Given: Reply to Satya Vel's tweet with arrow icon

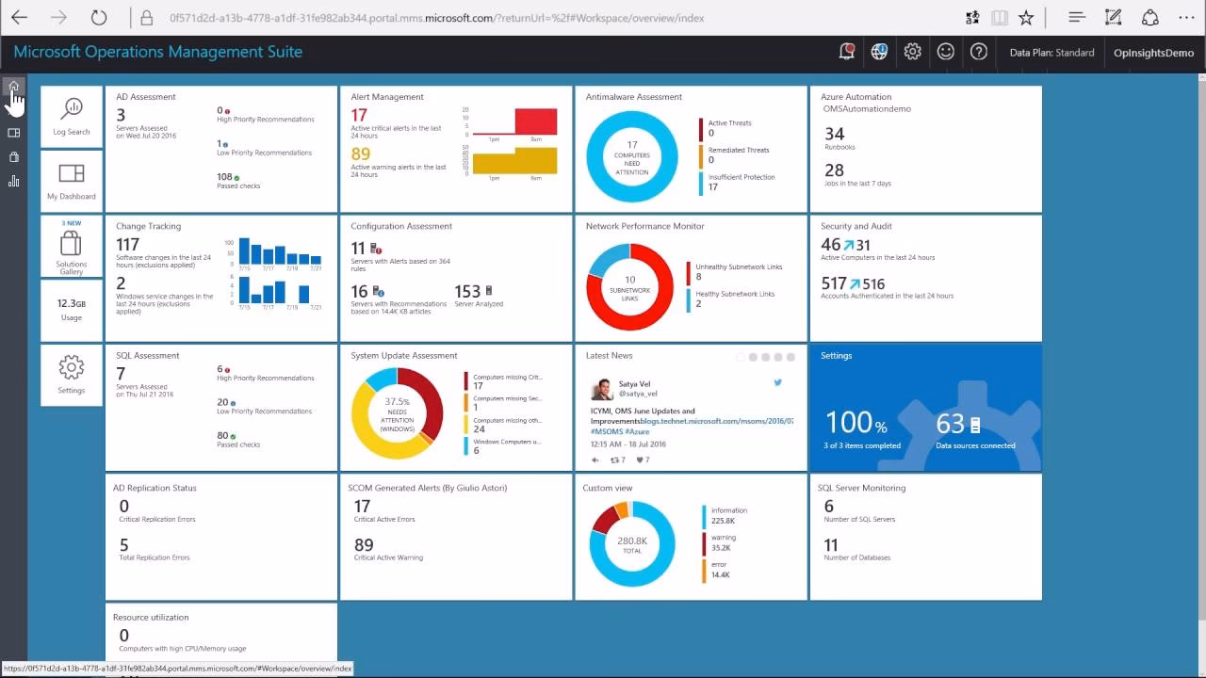Looking at the screenshot, I should click(595, 460).
